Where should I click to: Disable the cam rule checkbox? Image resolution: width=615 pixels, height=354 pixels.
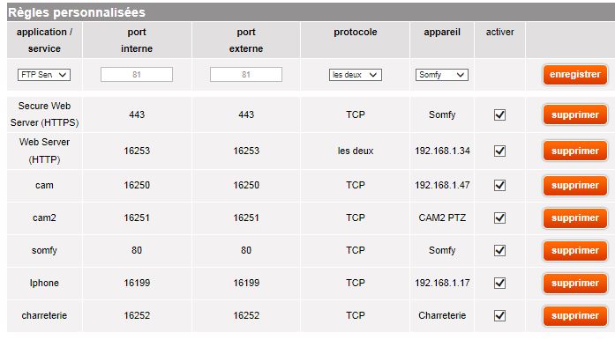[x=499, y=185]
